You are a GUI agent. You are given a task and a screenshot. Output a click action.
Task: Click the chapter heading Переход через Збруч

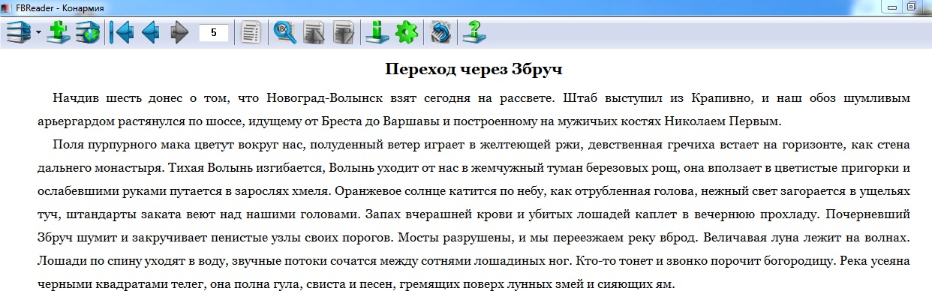[474, 70]
